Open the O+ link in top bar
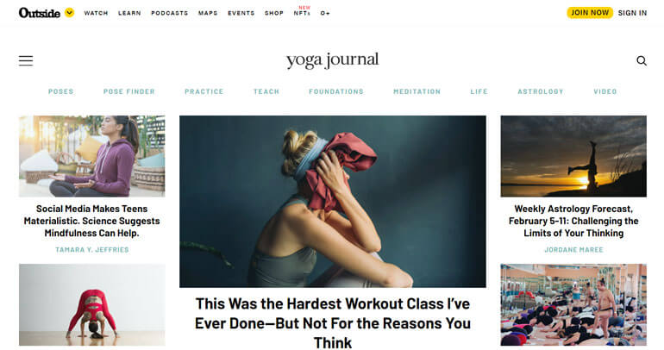This screenshot has width=664, height=350. [x=325, y=13]
